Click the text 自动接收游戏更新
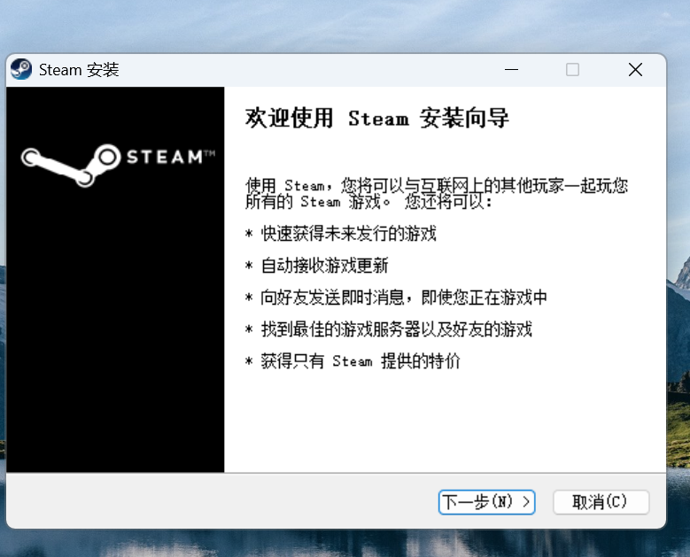Viewport: 690px width, 557px height. pyautogui.click(x=324, y=266)
